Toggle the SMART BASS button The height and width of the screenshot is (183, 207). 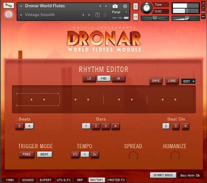click(x=163, y=175)
